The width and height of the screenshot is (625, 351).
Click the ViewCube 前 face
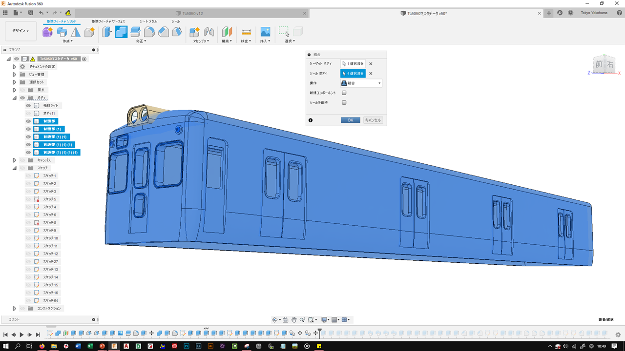(x=599, y=64)
